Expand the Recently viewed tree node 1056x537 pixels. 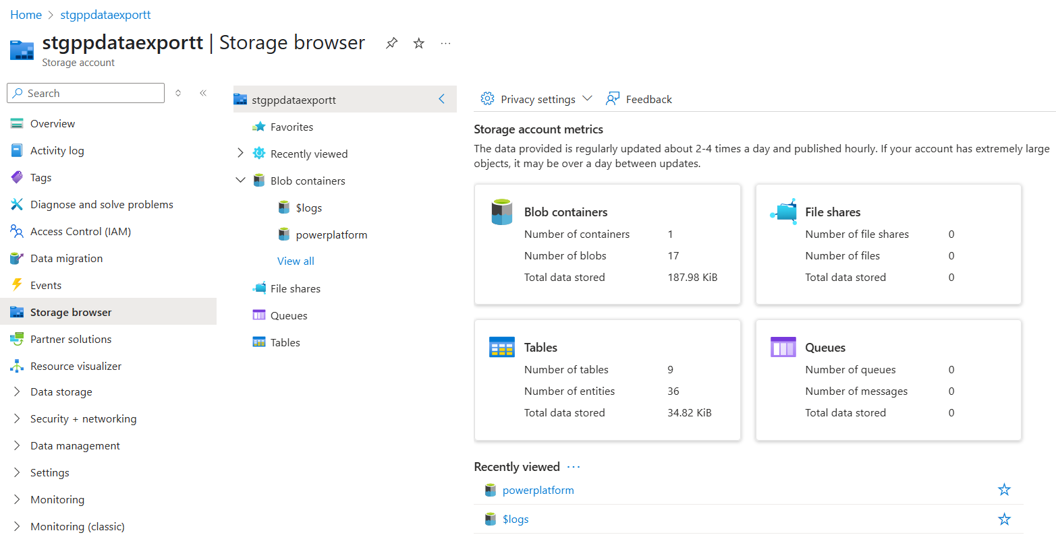tap(240, 154)
